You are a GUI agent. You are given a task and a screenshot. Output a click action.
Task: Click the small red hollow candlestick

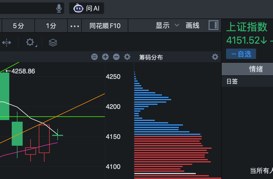(x=31, y=151)
